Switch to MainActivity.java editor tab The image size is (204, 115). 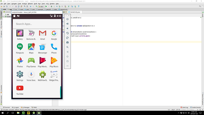(75, 12)
